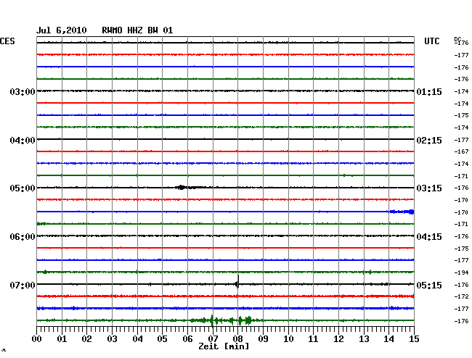The height and width of the screenshot is (358, 472).
Task: Click the "DC" column header
Action: click(x=457, y=39)
